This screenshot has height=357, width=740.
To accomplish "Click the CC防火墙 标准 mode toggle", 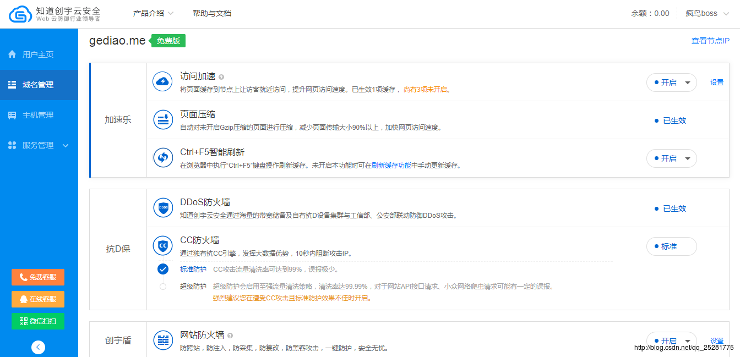I will click(671, 246).
